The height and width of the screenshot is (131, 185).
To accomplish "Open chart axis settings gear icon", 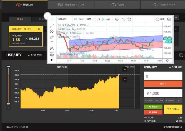I will [x=167, y=61].
